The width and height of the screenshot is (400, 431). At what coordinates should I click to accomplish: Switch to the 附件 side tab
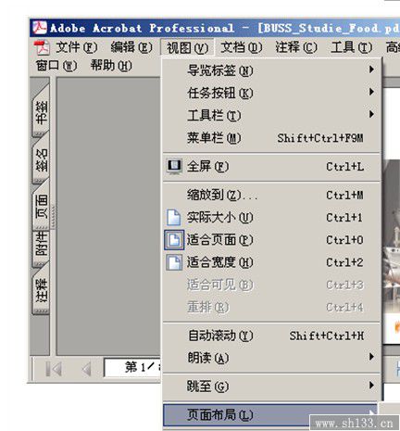pyautogui.click(x=42, y=247)
